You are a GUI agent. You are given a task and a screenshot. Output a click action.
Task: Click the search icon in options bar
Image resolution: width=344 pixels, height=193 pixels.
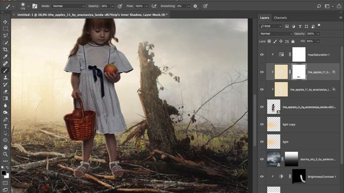[x=319, y=6]
